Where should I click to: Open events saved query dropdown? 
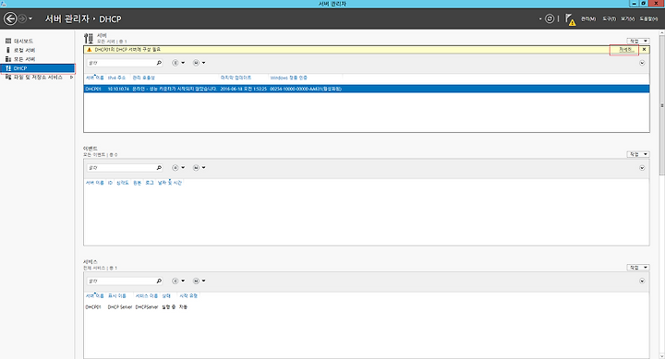[x=199, y=168]
